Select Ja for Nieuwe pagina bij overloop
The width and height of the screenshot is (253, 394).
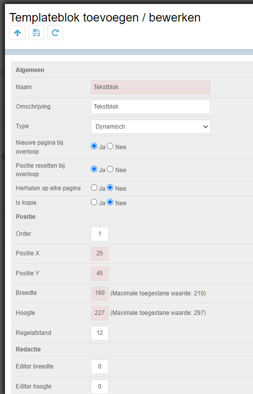coord(94,146)
